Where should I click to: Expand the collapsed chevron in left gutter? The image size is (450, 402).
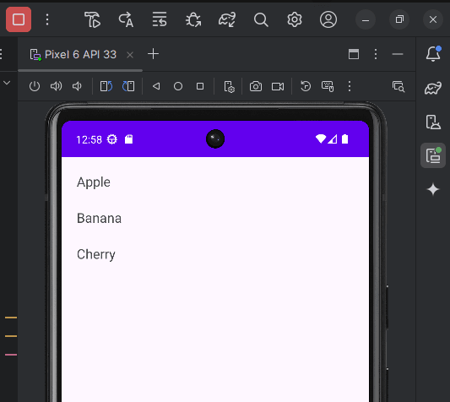click(7, 83)
